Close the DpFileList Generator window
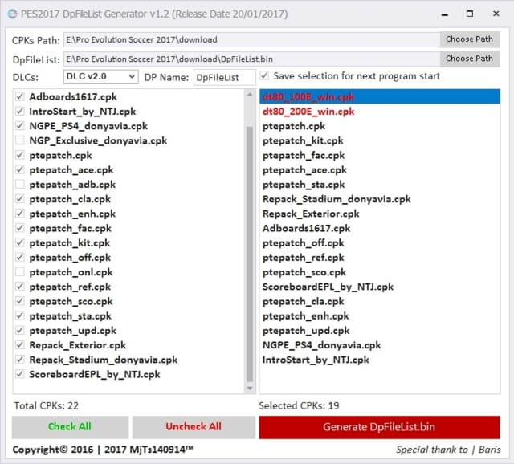 496,14
